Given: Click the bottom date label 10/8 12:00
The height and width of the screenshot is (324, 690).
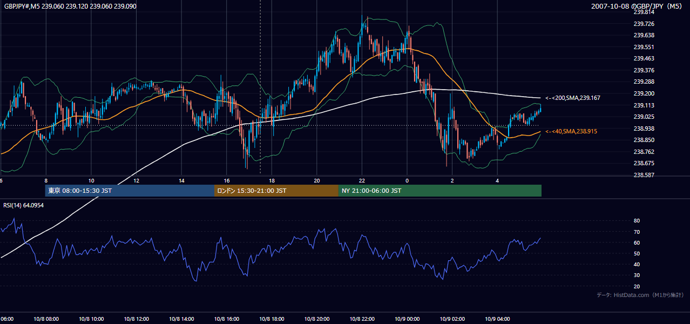Looking at the screenshot, I should click(x=136, y=319).
